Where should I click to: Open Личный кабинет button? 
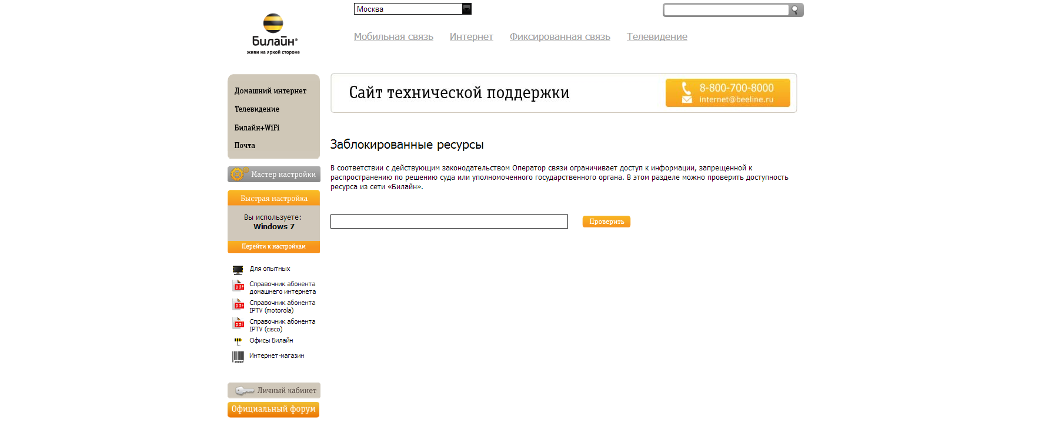(x=274, y=391)
